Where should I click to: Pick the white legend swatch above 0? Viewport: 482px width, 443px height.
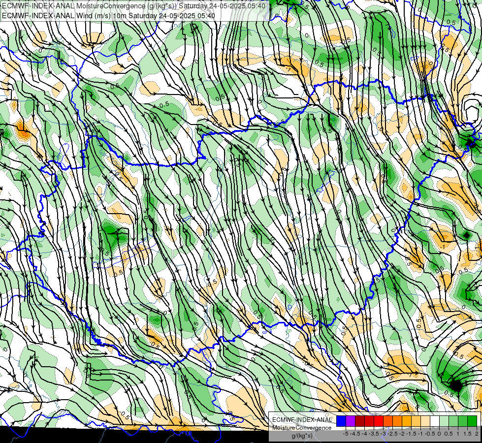point(435,421)
